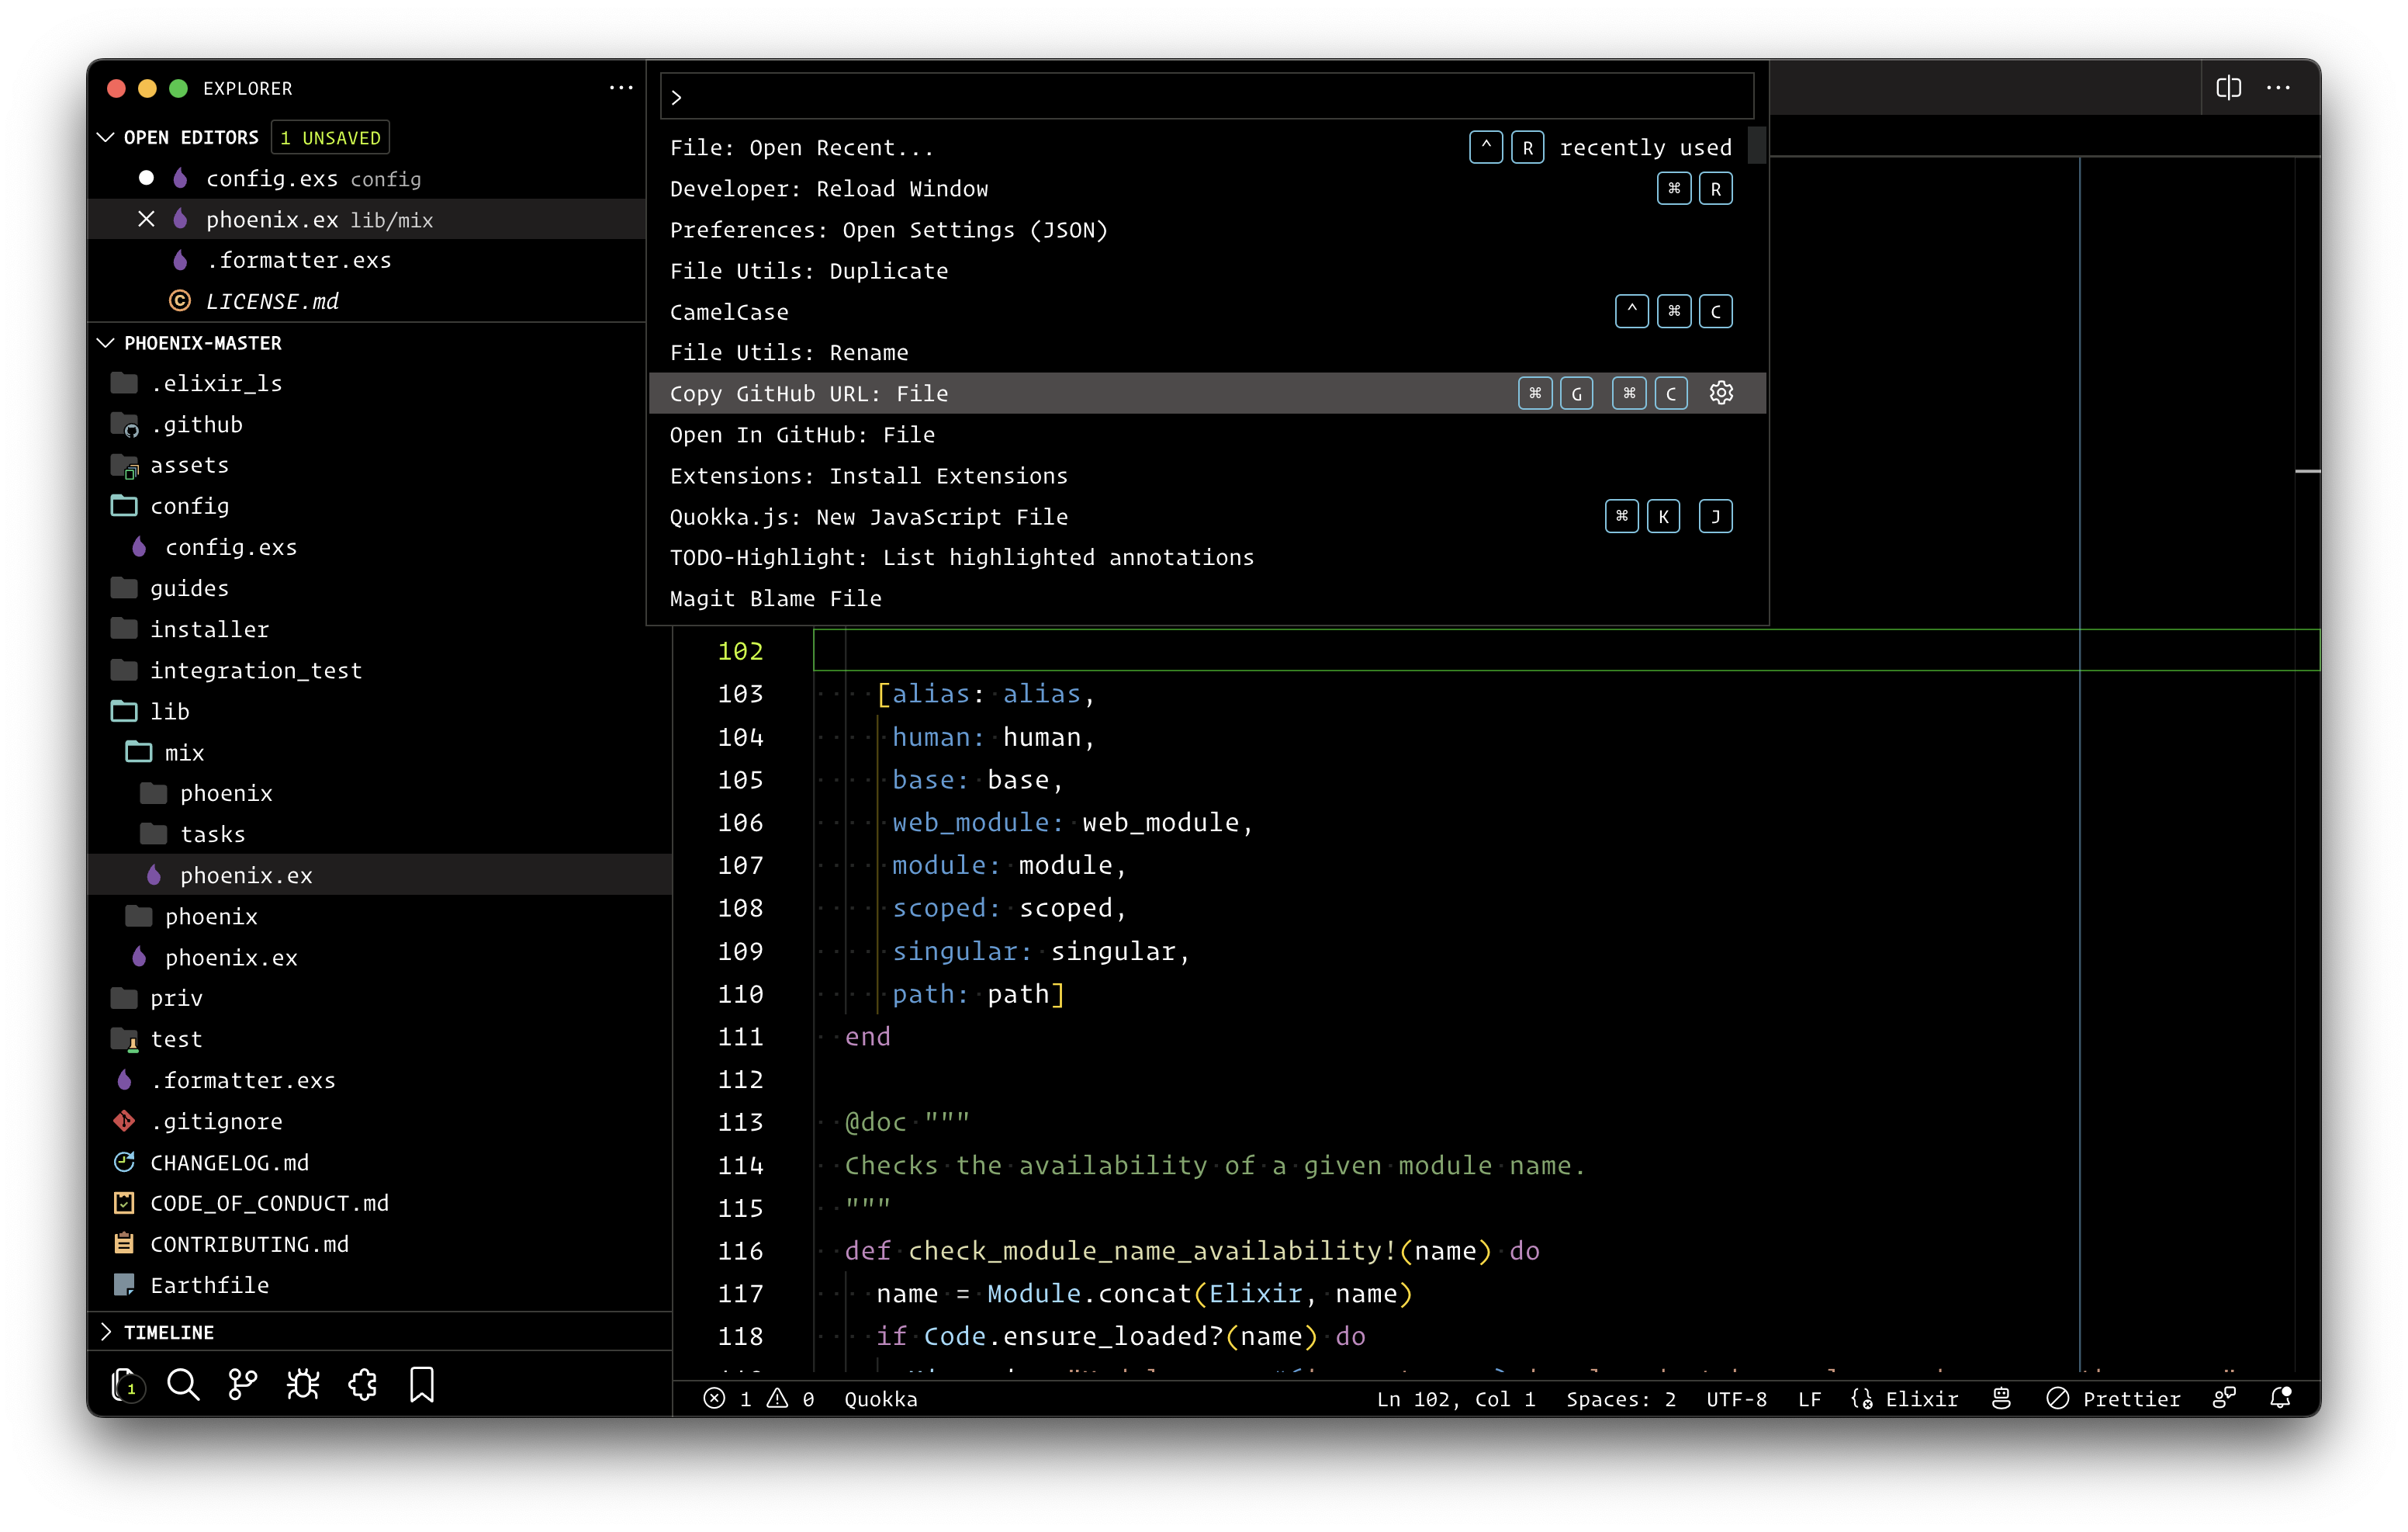Click the Elixir language mode indicator
Viewport: 2408px width, 1532px height.
pos(1904,1399)
